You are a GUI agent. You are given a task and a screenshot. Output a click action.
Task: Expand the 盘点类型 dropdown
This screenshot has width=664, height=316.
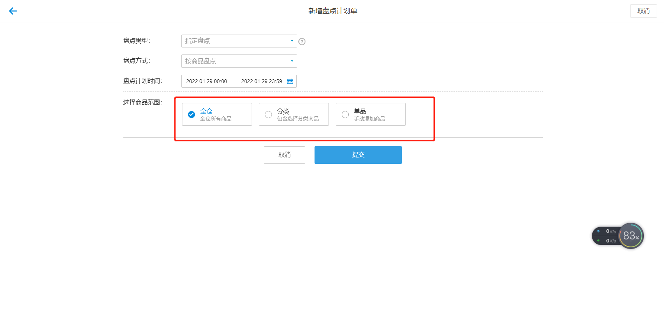coord(239,41)
